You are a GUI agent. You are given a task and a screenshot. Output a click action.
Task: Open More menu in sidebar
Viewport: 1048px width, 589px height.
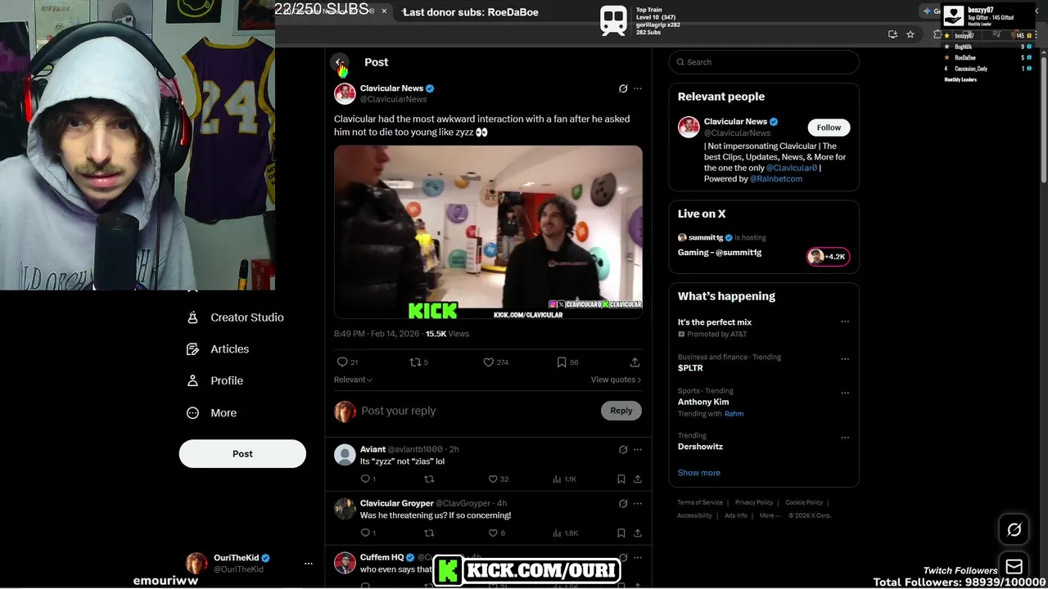(x=211, y=413)
